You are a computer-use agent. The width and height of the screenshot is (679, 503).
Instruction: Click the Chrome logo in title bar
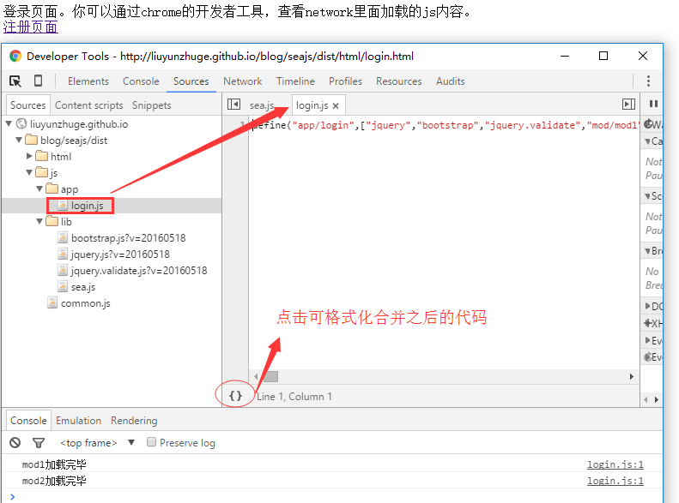click(15, 57)
